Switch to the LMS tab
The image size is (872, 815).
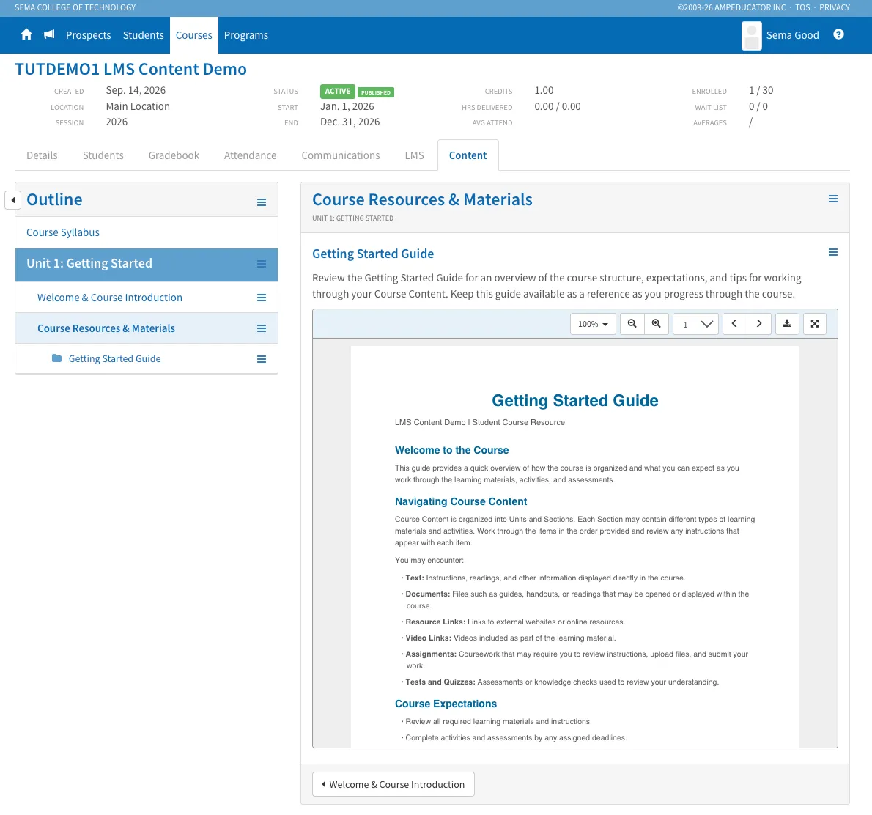414,155
